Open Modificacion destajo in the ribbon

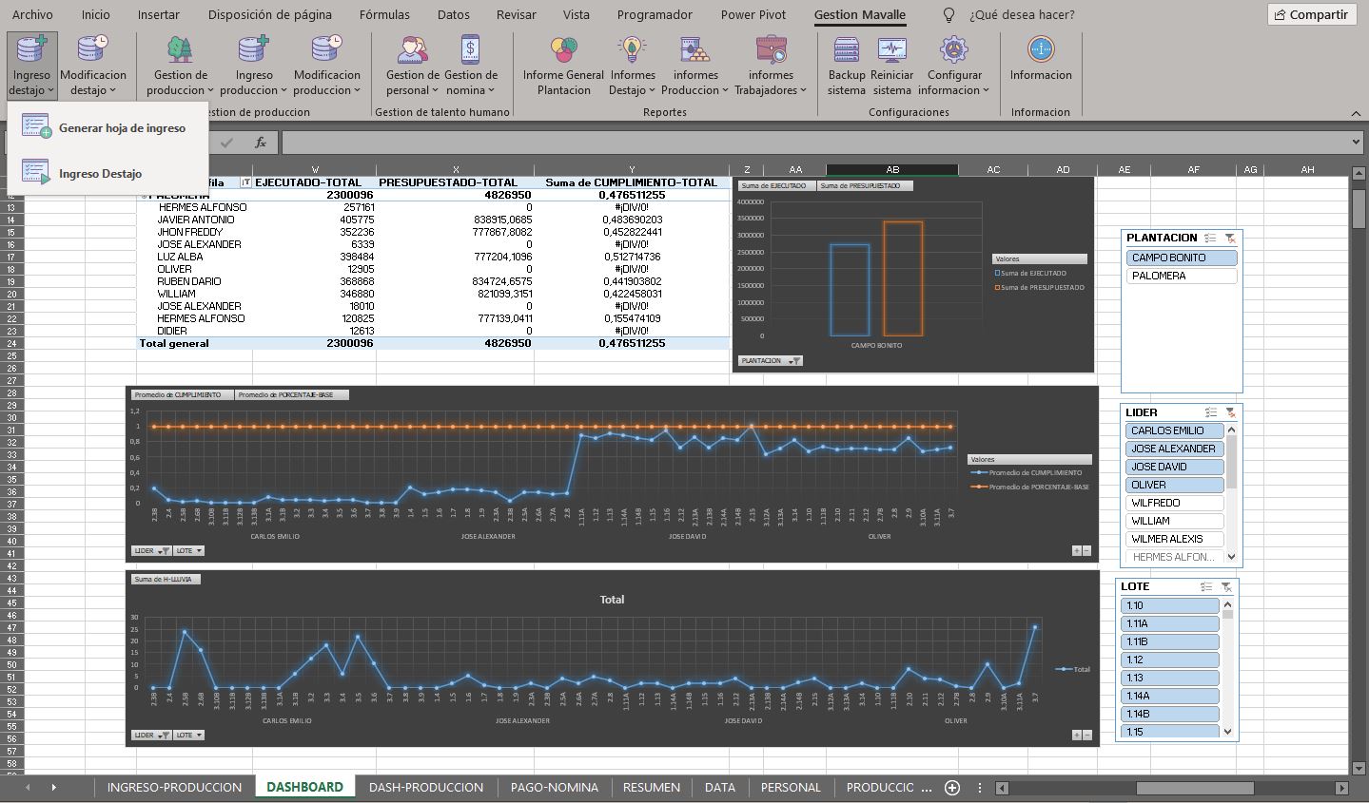coord(93,66)
